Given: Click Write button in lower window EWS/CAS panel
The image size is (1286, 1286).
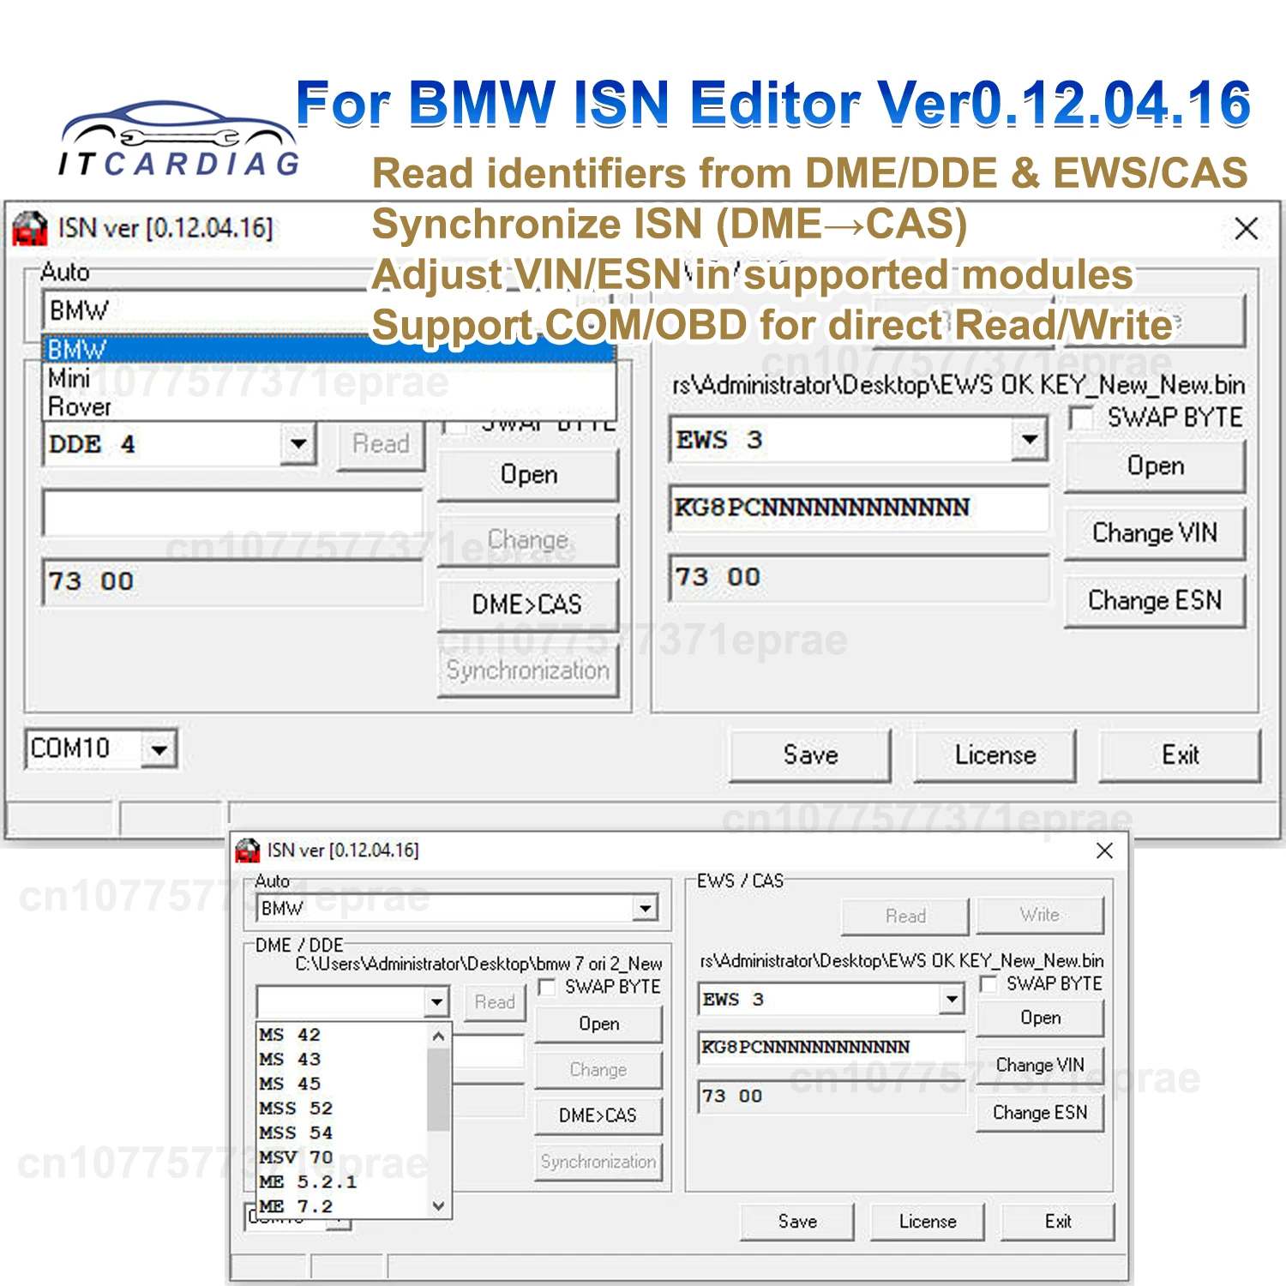Looking at the screenshot, I should pos(1040,915).
